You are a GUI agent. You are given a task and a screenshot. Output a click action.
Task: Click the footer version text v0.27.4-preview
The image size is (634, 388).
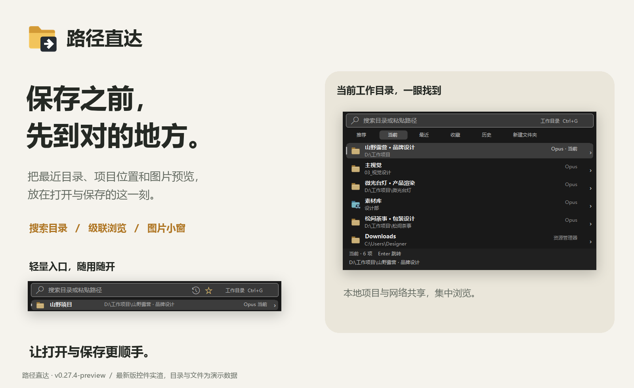[x=80, y=375]
